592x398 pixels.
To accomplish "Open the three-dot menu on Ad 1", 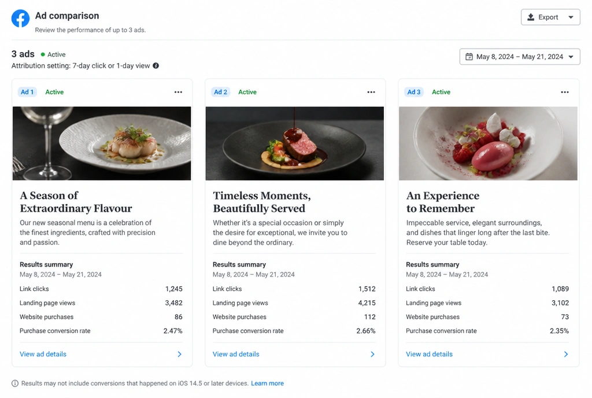I will [x=178, y=92].
